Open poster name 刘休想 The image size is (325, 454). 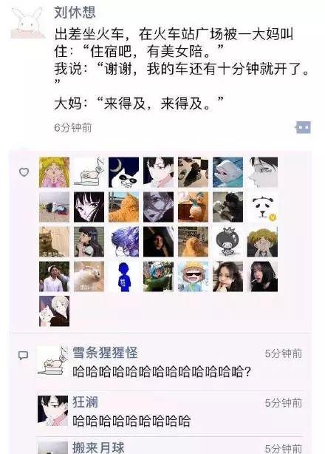[75, 13]
